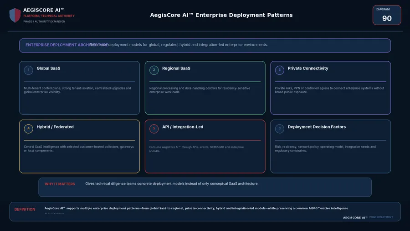The image size is (410, 231).
Task: Click the Gives technical diligence teams sentence
Action: [172, 184]
